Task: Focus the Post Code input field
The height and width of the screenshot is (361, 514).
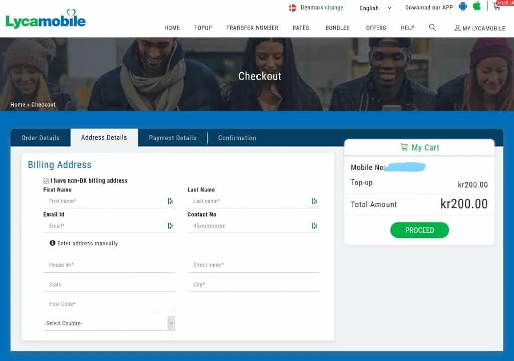Action: 108,304
